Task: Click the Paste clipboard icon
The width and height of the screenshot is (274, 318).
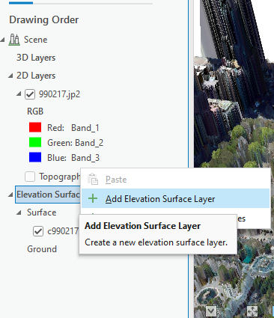Action: point(93,179)
